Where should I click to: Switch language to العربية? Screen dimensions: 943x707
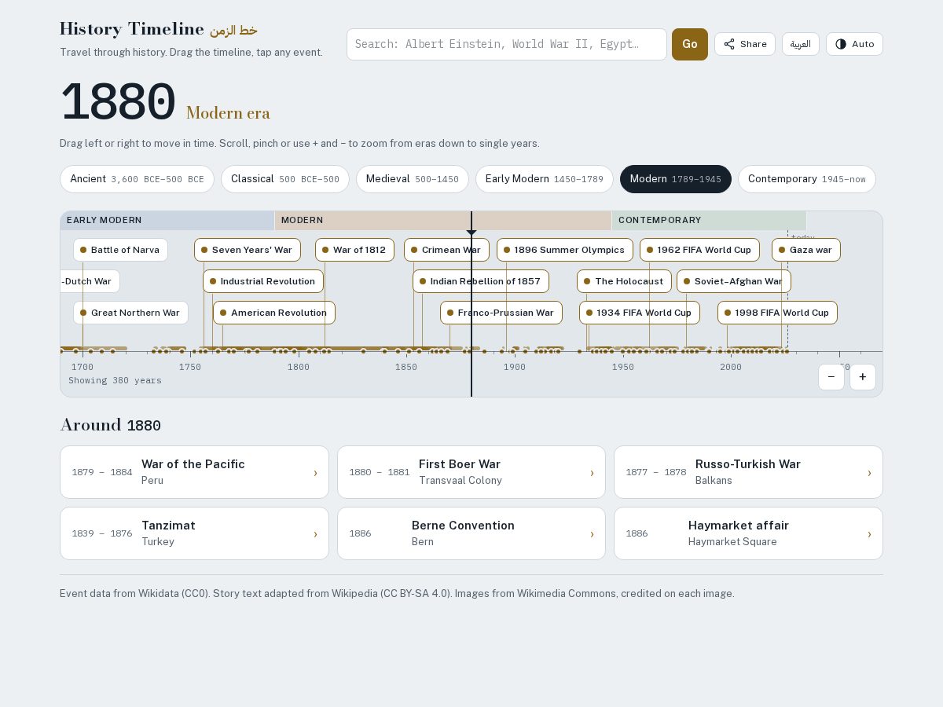[800, 44]
